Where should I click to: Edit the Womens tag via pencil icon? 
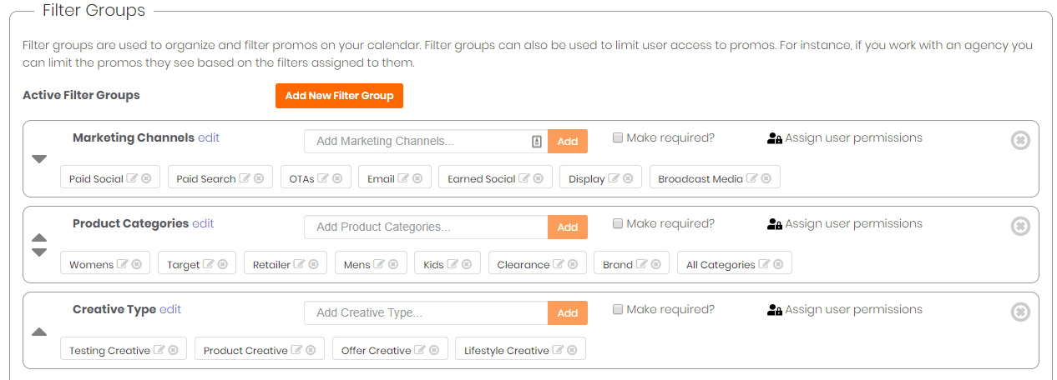123,264
